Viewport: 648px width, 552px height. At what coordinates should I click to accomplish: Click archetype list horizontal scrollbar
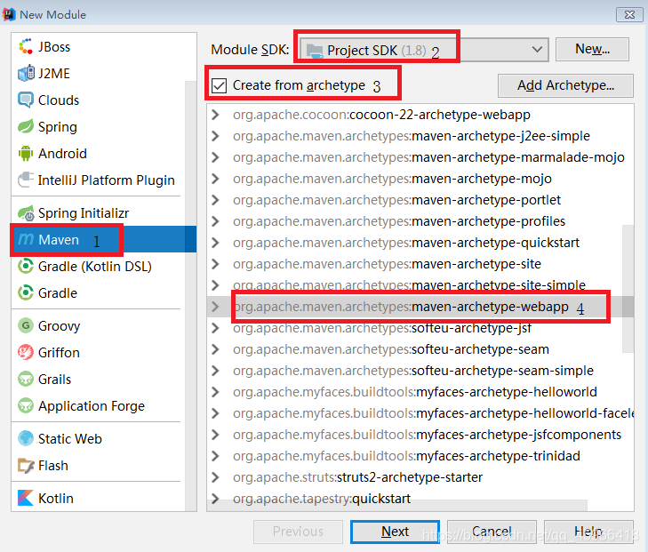click(x=397, y=505)
